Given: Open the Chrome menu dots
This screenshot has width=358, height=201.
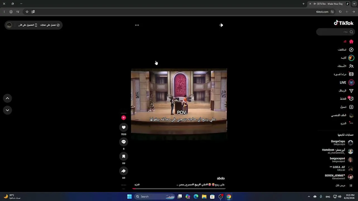Looking at the screenshot, I should tap(4, 12).
